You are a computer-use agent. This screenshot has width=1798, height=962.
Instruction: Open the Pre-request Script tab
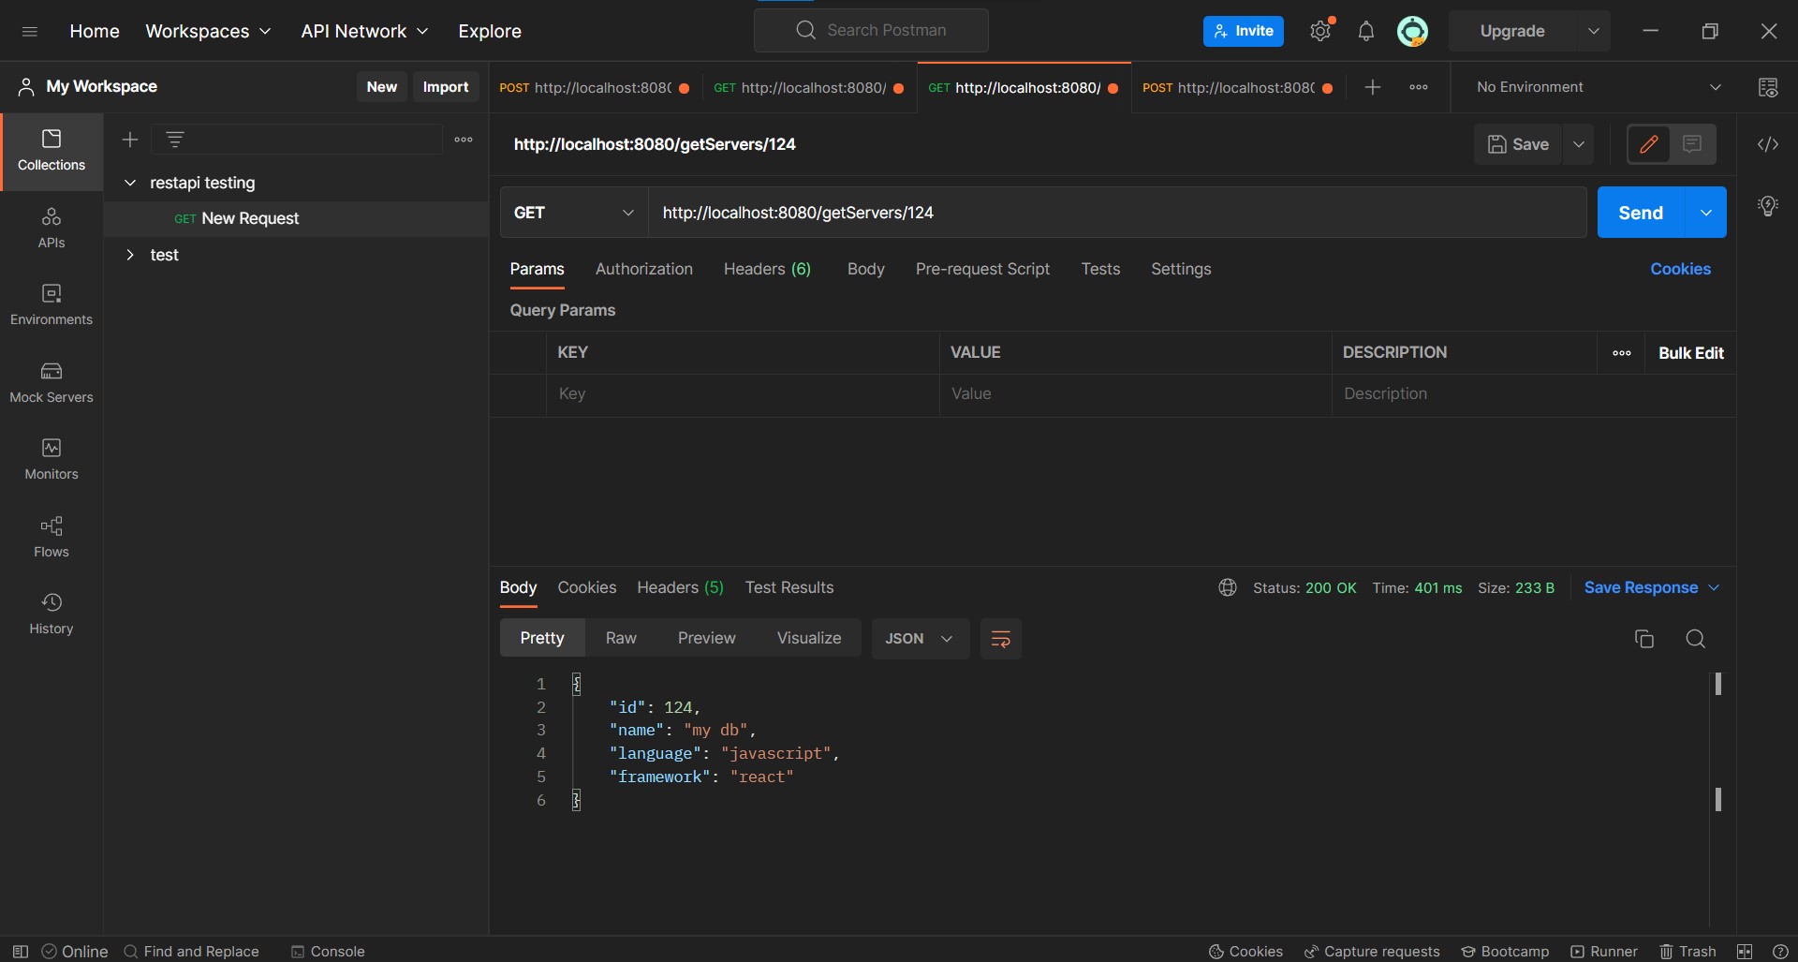pos(982,269)
